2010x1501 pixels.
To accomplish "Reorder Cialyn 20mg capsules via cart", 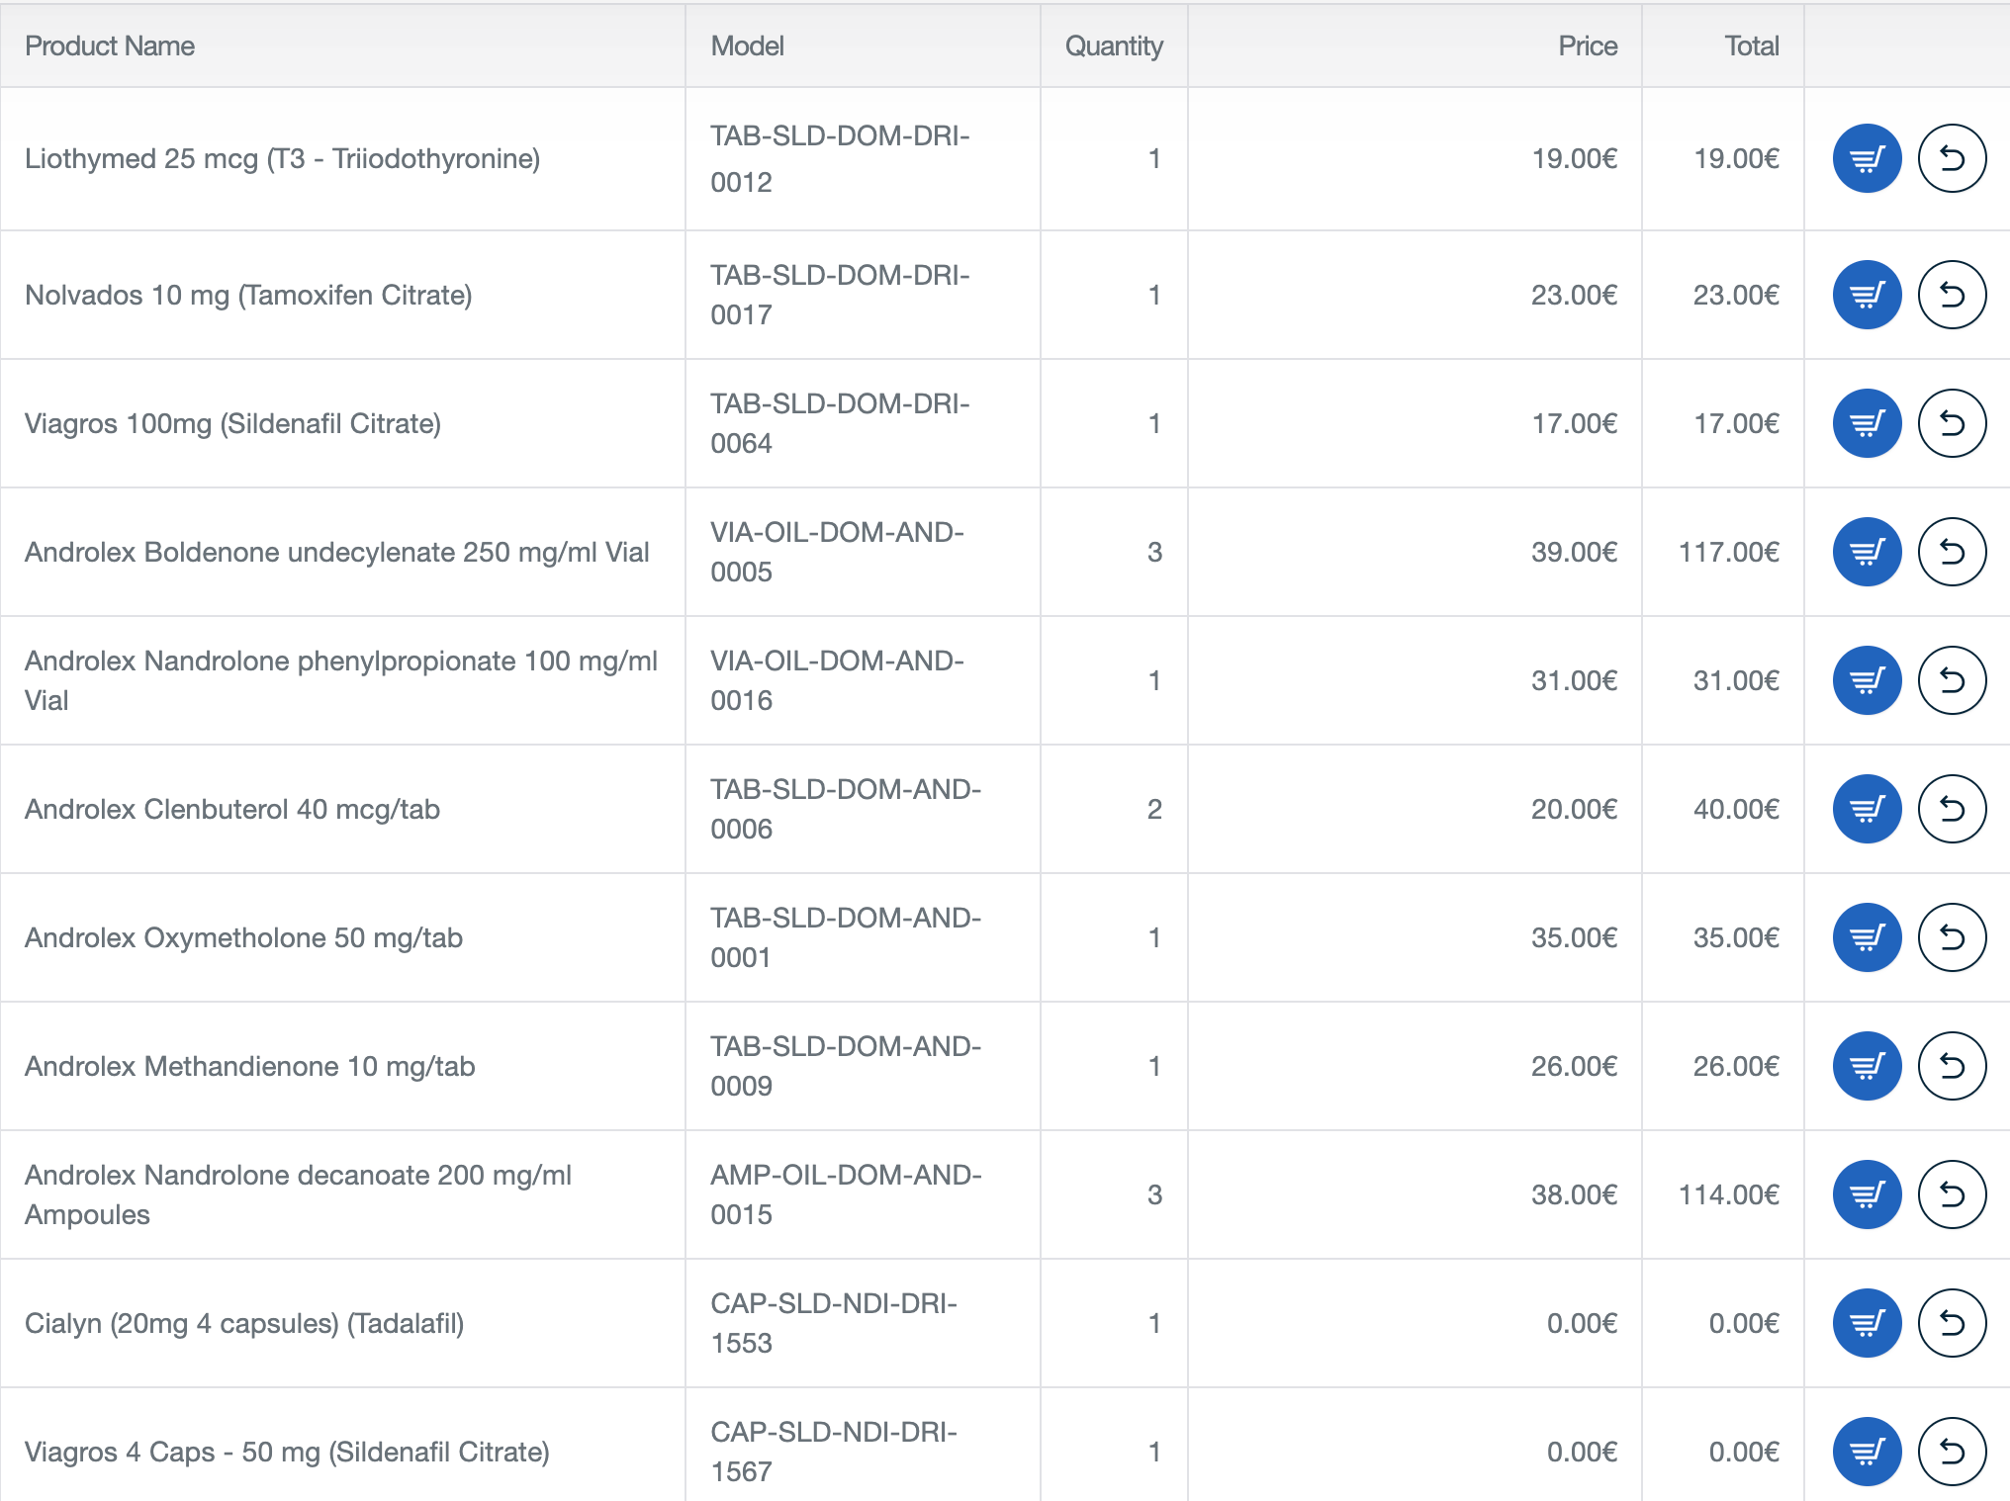I will click(1867, 1323).
